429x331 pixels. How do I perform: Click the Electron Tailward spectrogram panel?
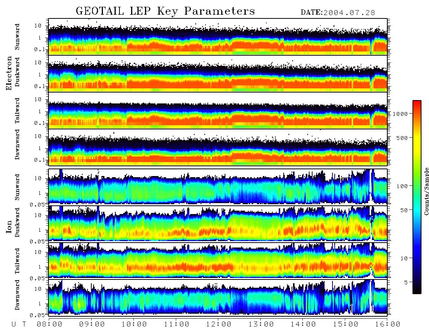click(x=218, y=111)
